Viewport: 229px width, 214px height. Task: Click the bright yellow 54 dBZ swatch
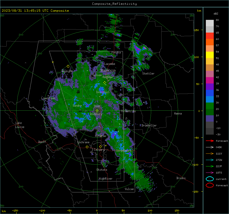[210, 55]
